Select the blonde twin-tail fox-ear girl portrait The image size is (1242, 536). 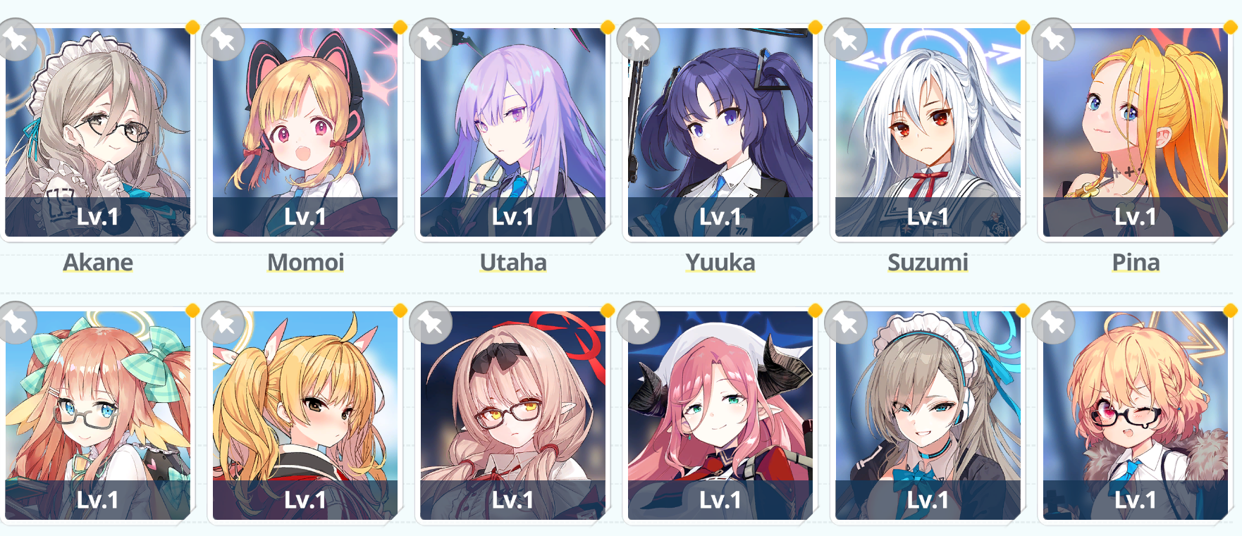tap(305, 416)
